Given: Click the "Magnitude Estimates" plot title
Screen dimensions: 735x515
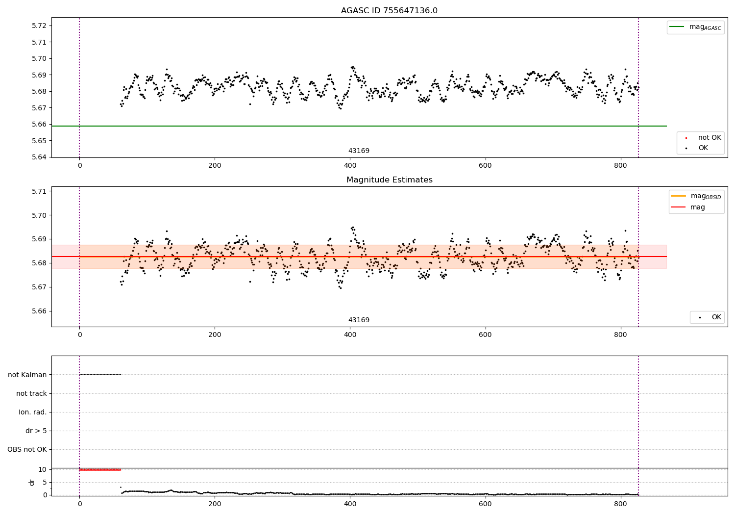Looking at the screenshot, I should (x=389, y=180).
